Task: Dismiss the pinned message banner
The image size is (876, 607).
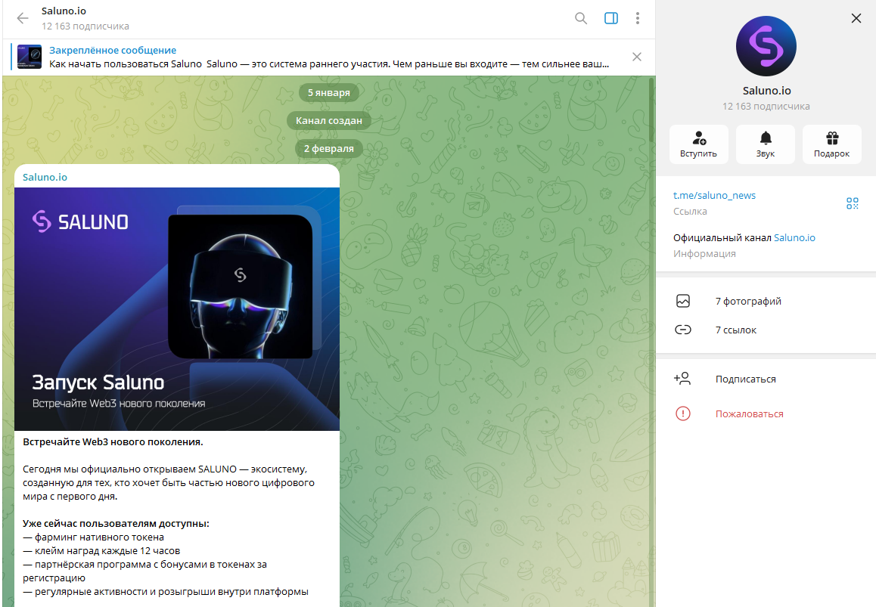Action: coord(636,57)
